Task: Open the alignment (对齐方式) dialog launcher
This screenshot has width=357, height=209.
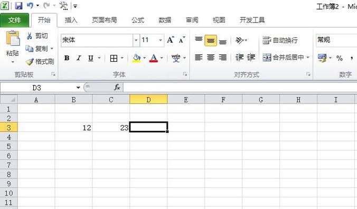Action: pos(308,74)
